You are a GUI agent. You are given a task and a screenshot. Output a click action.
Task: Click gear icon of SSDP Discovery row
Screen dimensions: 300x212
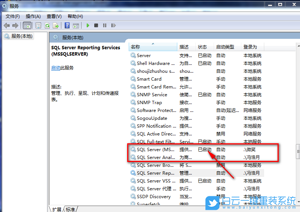click(x=133, y=196)
